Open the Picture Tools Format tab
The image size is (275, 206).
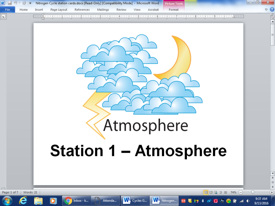[x=174, y=10]
